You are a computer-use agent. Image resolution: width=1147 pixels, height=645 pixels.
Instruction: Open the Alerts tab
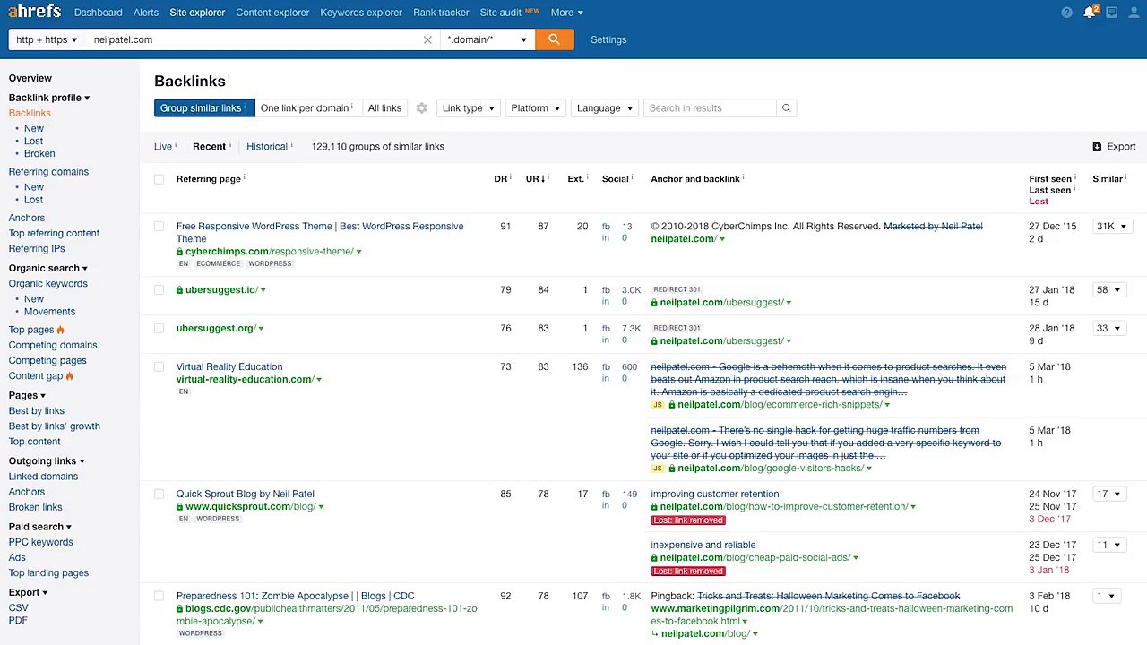[x=146, y=13]
